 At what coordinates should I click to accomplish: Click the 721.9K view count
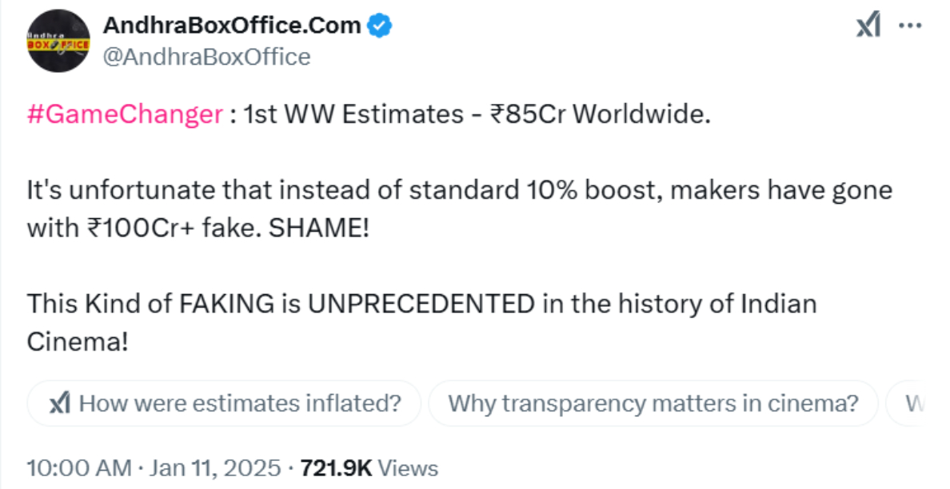click(x=336, y=468)
